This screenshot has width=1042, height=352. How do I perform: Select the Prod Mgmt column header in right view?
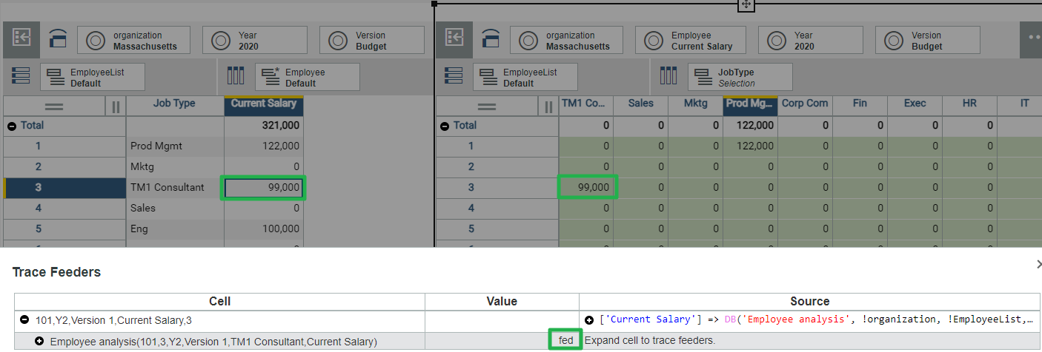[x=749, y=104]
